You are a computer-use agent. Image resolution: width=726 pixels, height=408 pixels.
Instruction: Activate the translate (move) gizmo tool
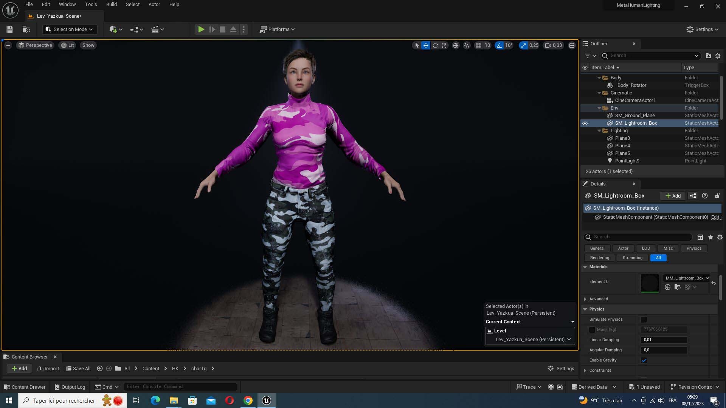tap(426, 45)
